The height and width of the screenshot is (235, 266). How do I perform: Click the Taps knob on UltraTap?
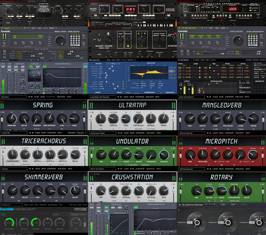click(x=126, y=119)
